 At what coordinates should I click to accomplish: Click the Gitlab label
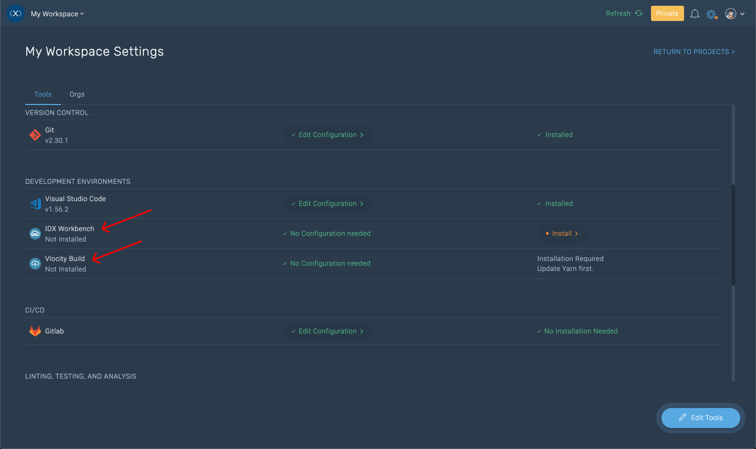(55, 331)
